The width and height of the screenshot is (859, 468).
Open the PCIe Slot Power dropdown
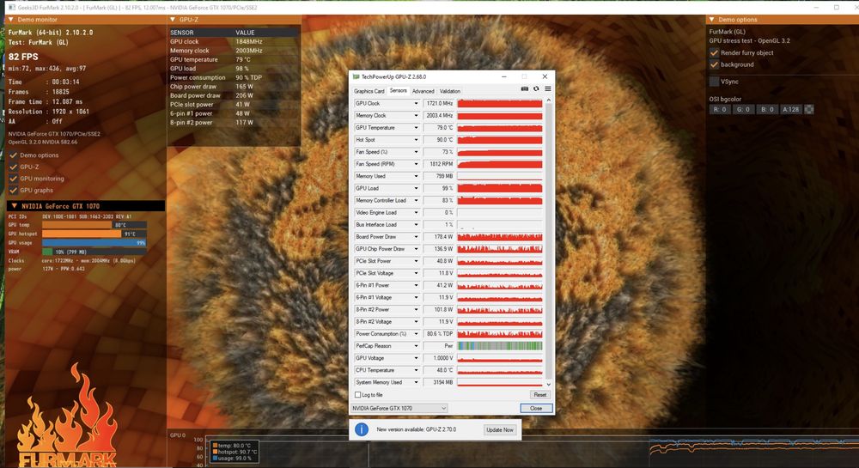click(x=416, y=261)
